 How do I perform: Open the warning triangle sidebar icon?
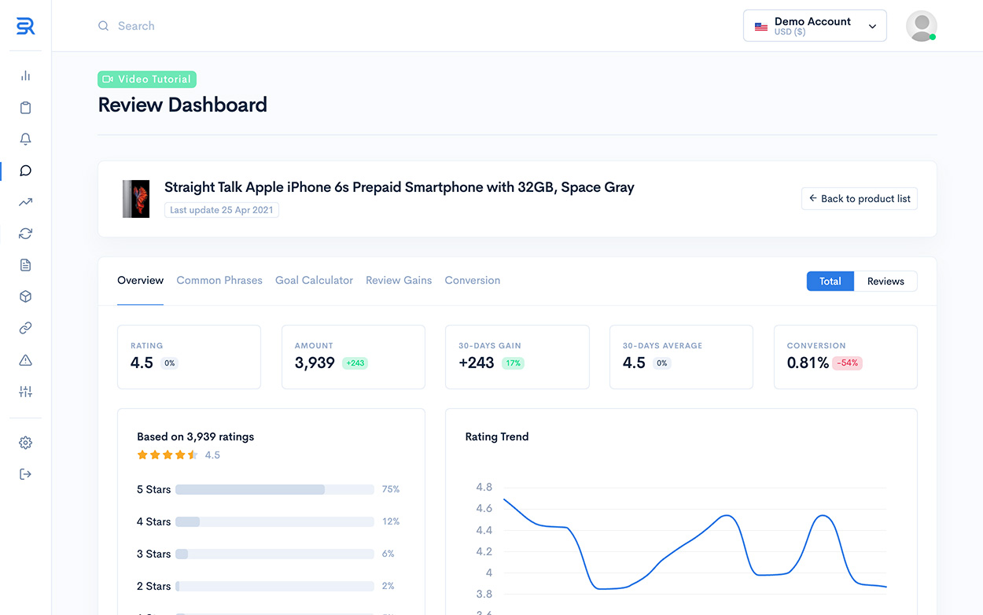[x=26, y=360]
